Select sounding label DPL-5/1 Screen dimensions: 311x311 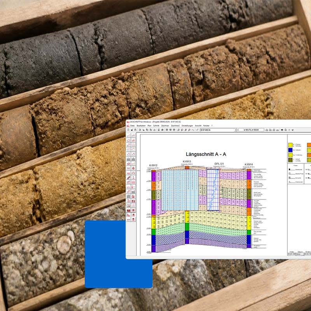(219, 164)
